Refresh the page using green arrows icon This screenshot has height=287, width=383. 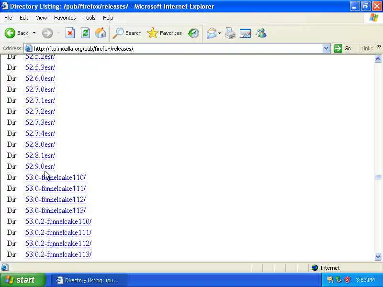85,33
